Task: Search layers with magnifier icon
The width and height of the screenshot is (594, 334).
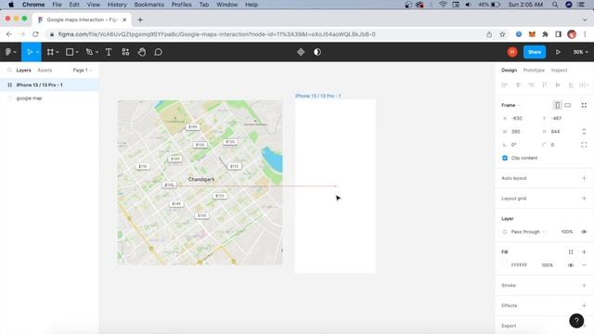Action: (x=10, y=71)
